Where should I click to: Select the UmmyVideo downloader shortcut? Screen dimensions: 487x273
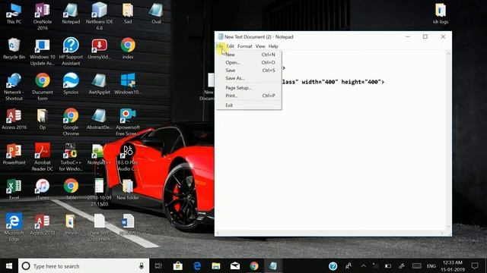[x=99, y=49]
